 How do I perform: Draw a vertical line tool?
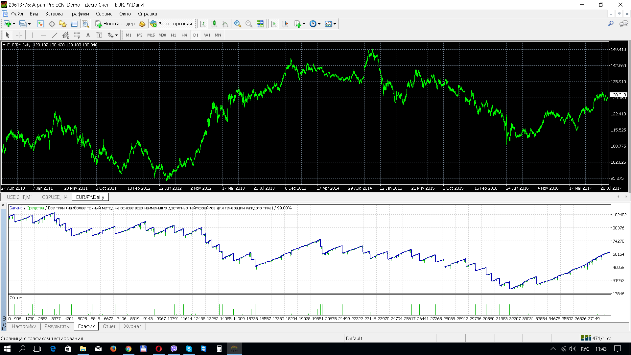click(32, 35)
